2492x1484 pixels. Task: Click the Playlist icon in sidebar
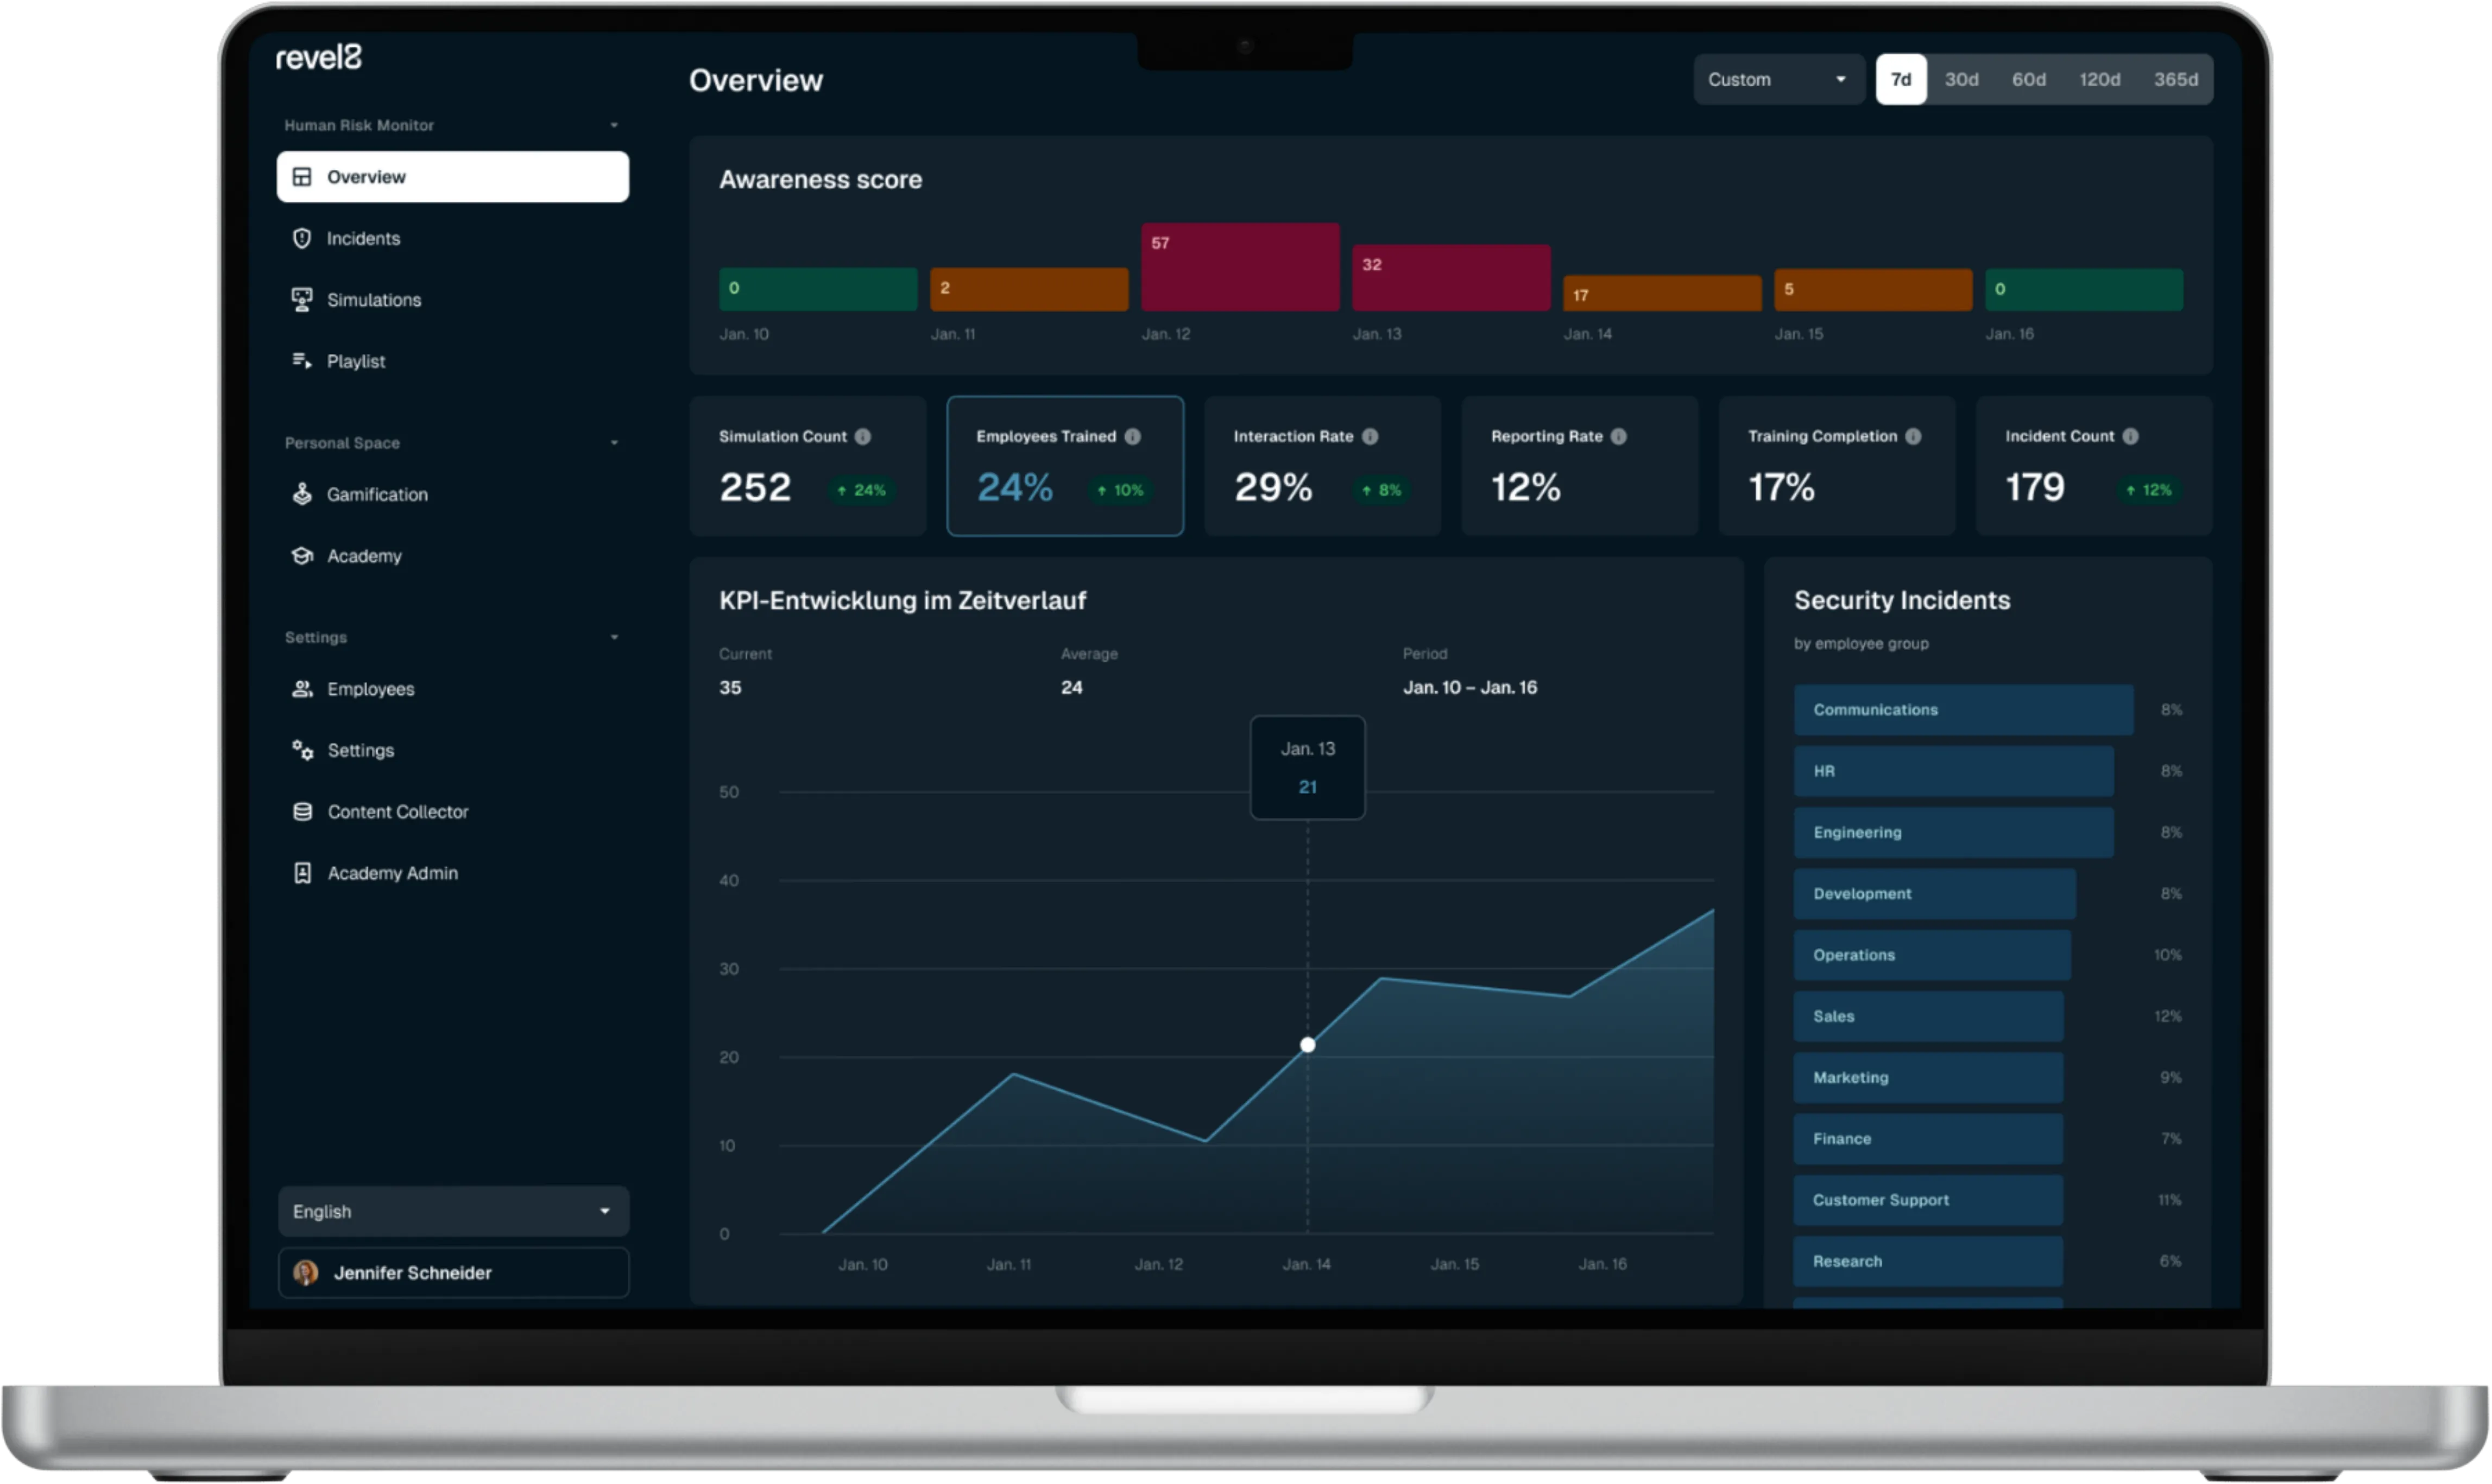(x=301, y=361)
